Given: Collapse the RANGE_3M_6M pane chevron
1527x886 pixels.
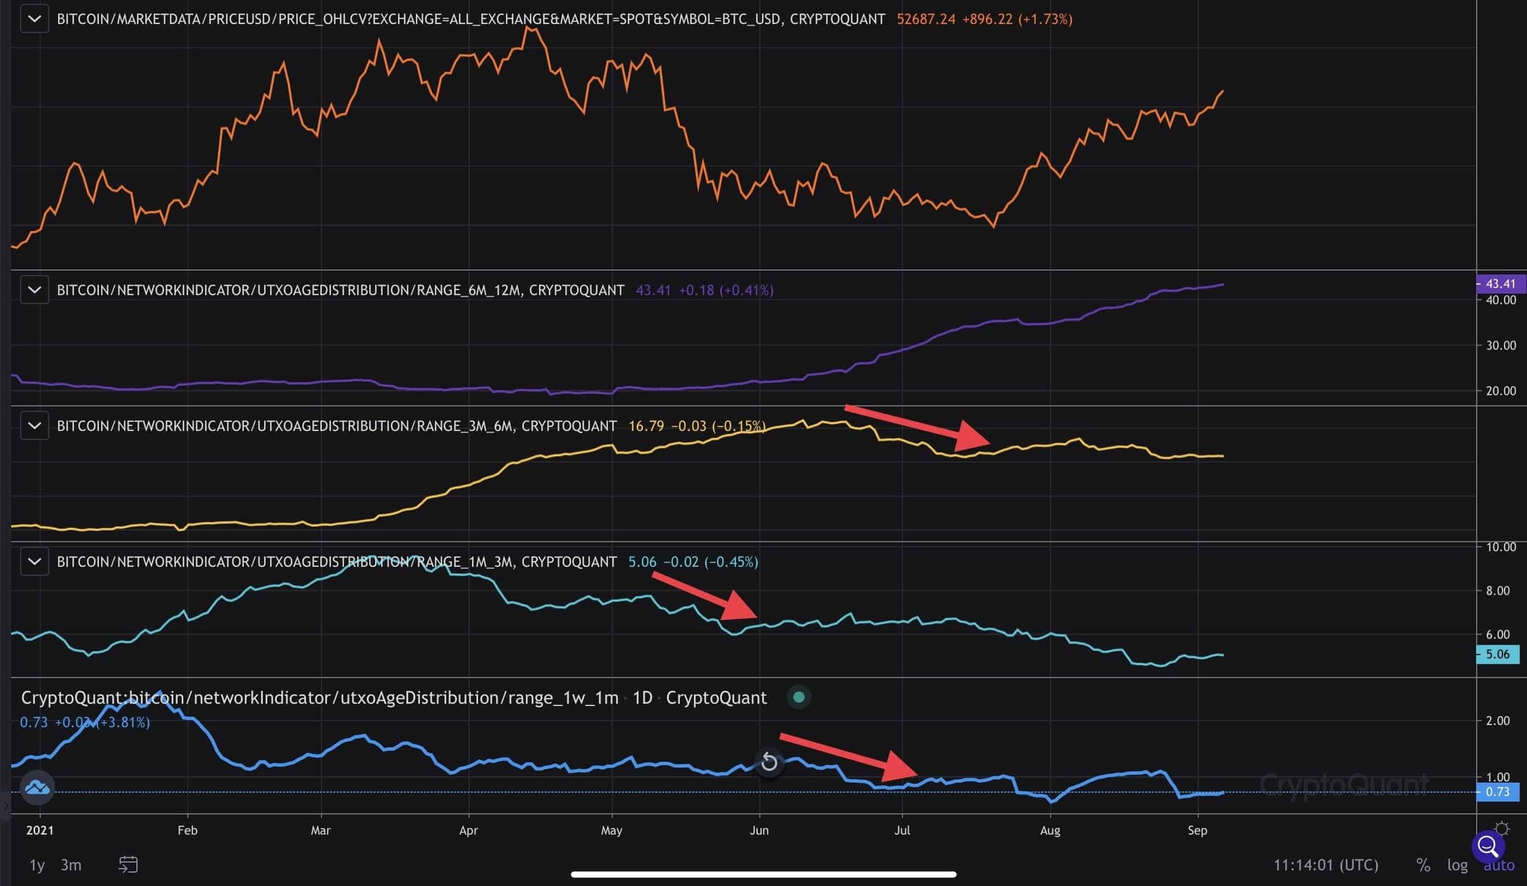Looking at the screenshot, I should 35,425.
